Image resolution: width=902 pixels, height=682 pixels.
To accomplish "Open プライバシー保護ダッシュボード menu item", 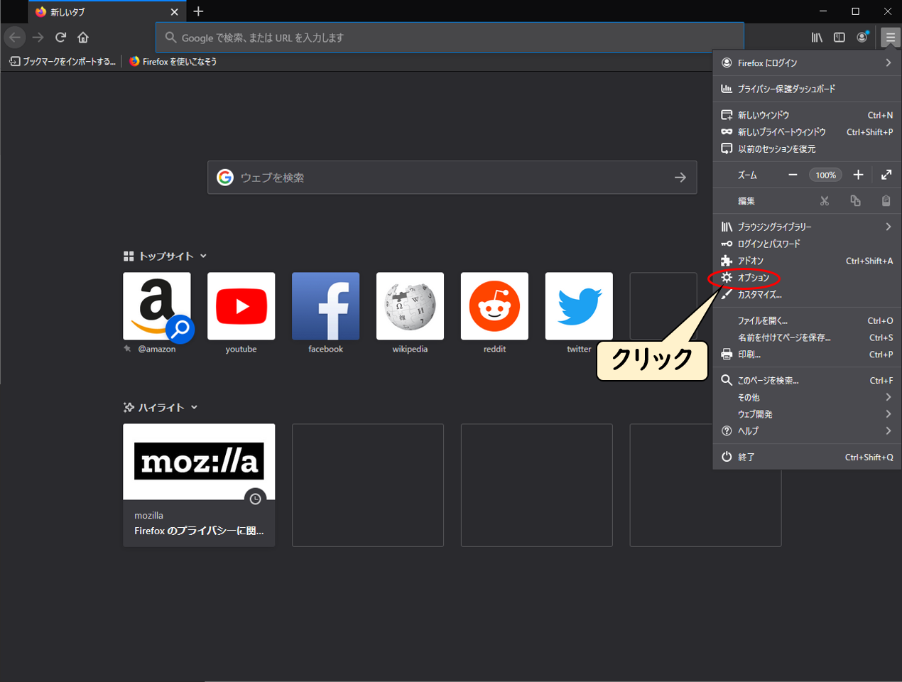I will coord(807,89).
